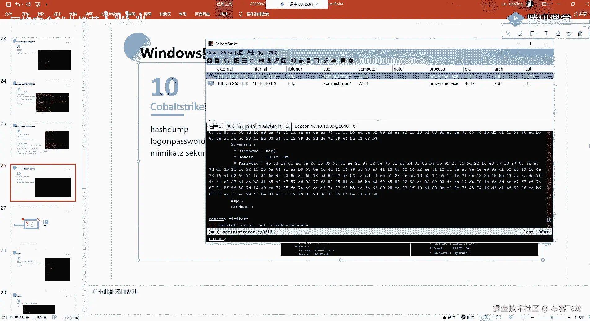The height and width of the screenshot is (321, 590).
Task: Undo last annotation stroke
Action: point(569,33)
